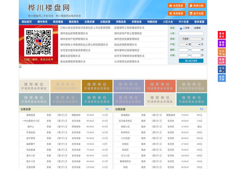The height and width of the screenshot is (169, 226).
Task: Click the 桦川楼盘网 site title logo
Action: 49,8
